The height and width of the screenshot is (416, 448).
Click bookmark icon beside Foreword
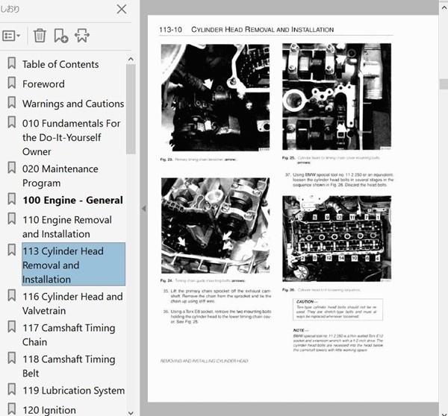[11, 83]
